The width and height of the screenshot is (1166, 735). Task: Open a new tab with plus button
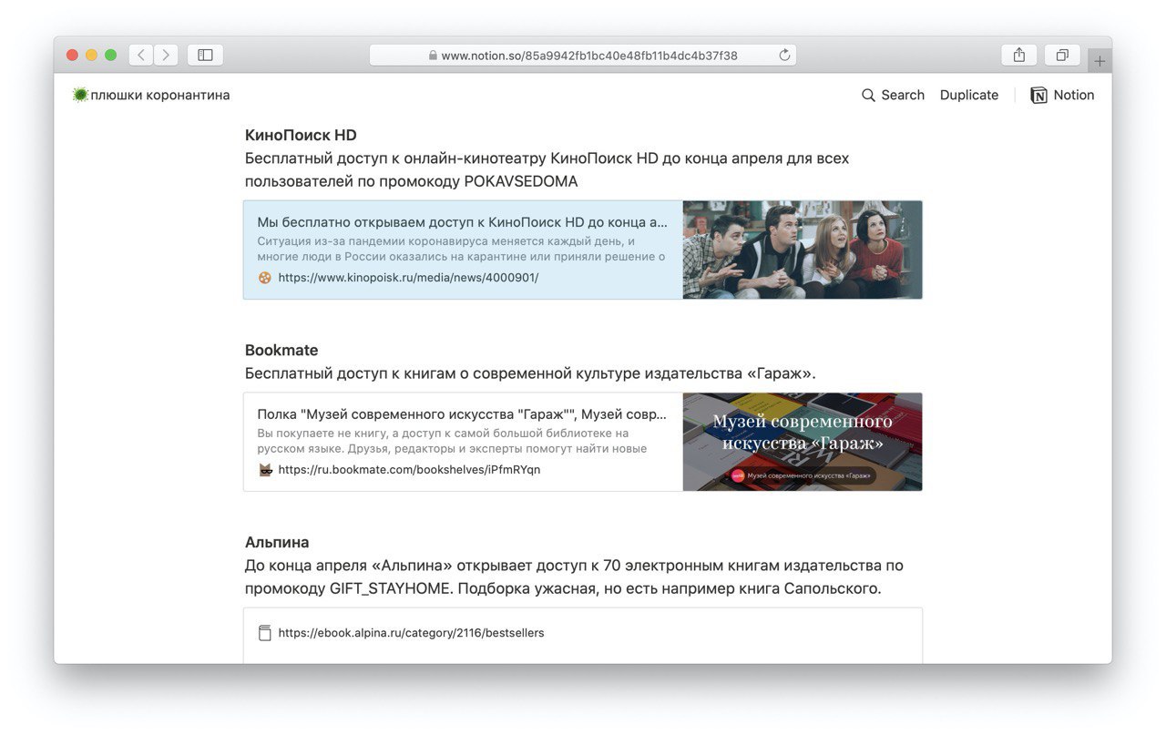(1100, 61)
